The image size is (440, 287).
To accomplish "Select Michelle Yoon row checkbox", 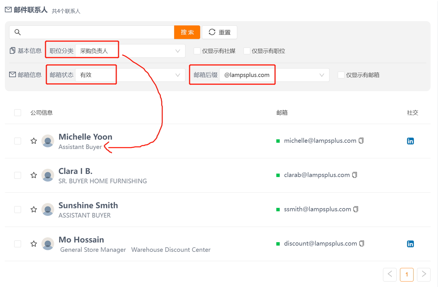I will (x=18, y=141).
